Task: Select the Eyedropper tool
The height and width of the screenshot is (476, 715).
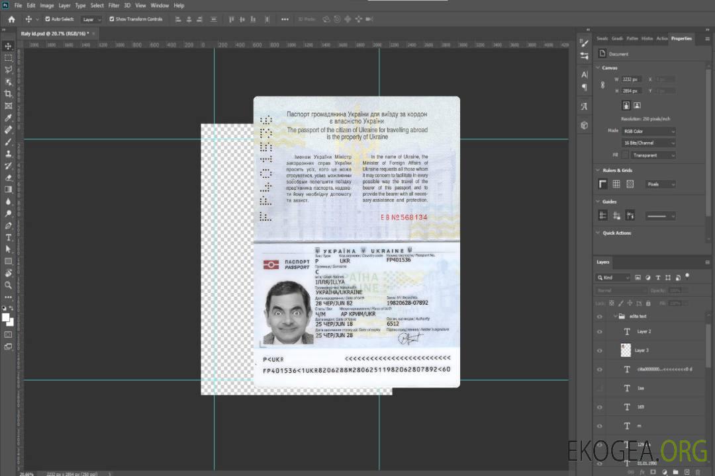Action: 8,118
